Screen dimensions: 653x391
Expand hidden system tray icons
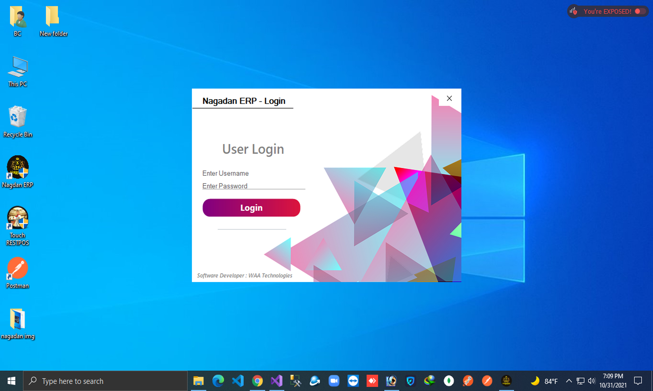pos(569,381)
